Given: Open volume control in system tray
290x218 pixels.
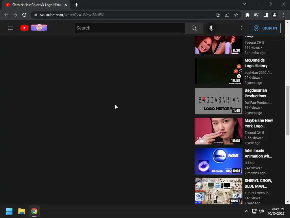Looking at the screenshot, I should [261, 211].
